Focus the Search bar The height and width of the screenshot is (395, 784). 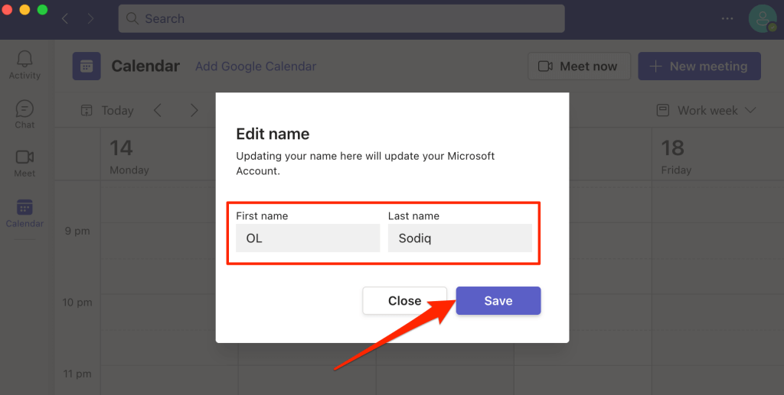tap(341, 18)
